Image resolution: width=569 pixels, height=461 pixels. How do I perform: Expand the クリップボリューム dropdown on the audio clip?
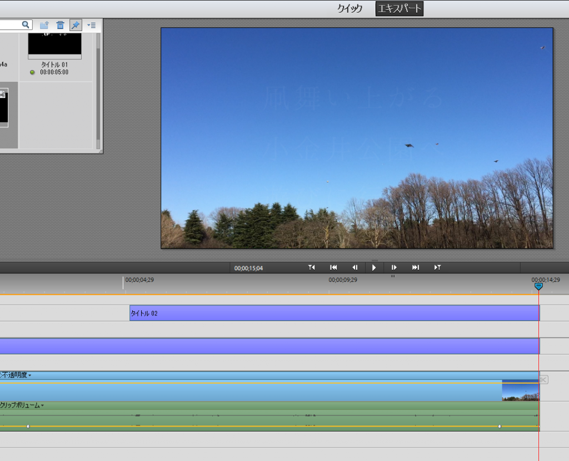(42, 406)
